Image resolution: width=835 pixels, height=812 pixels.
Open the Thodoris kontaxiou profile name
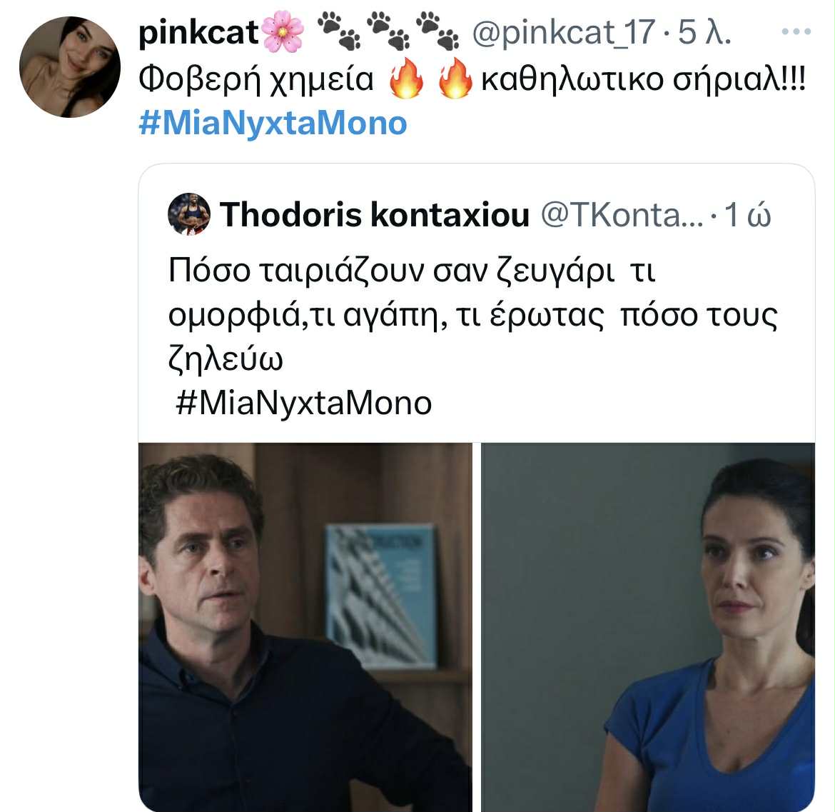click(375, 215)
